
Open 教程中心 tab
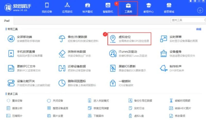coord(149,8)
